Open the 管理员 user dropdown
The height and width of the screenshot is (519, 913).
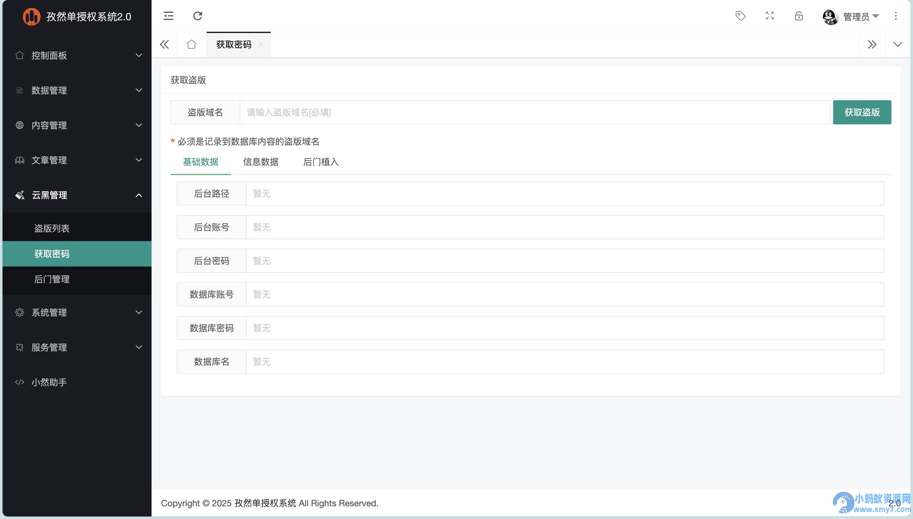pos(861,16)
